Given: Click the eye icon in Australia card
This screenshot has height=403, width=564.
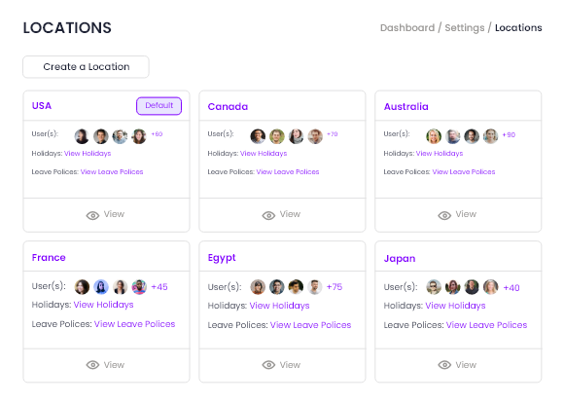Looking at the screenshot, I should (444, 215).
